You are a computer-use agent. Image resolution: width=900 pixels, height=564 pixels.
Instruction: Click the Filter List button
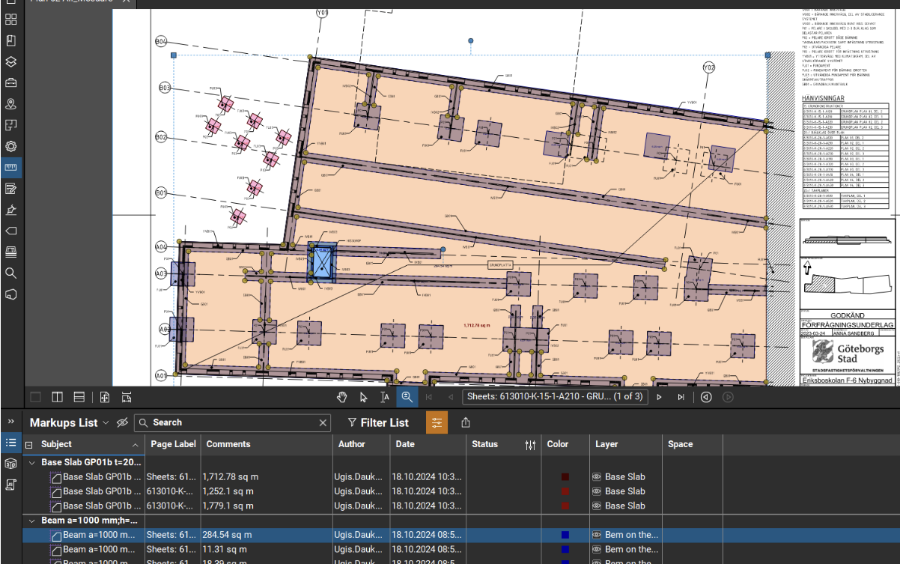(378, 422)
